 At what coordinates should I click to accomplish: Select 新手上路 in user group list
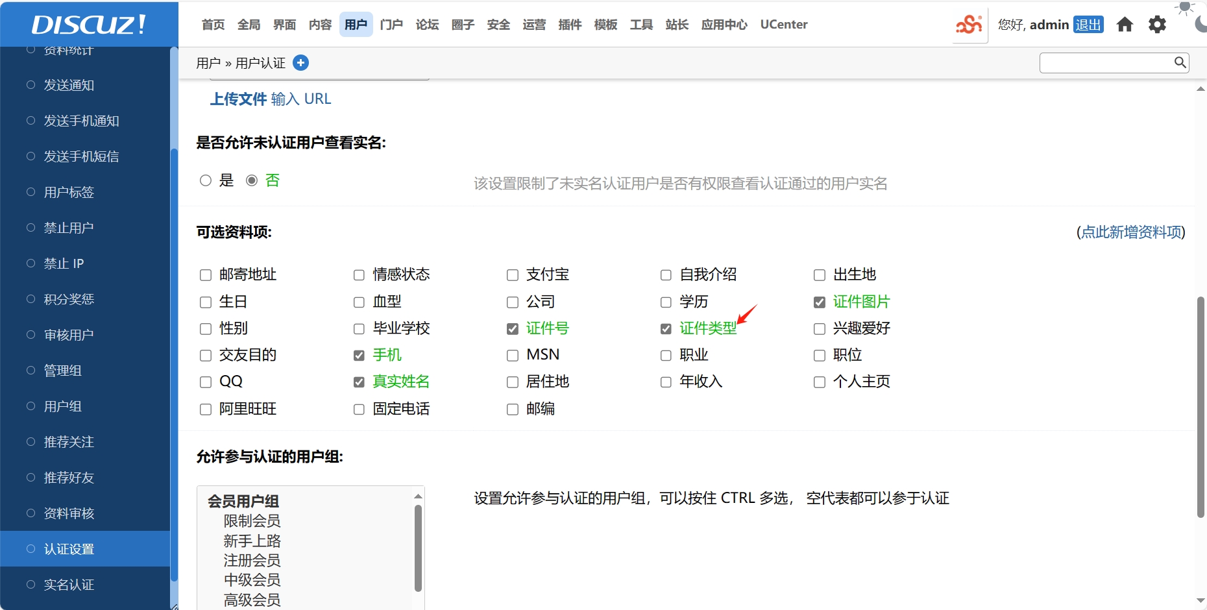pyautogui.click(x=252, y=541)
